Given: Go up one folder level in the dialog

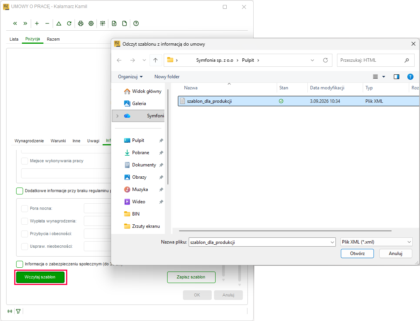Looking at the screenshot, I should 155,60.
